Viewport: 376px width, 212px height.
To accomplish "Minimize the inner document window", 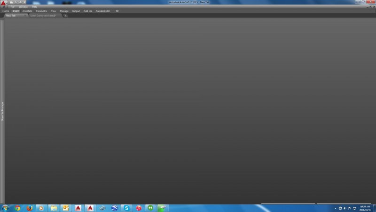I will tap(368, 7).
